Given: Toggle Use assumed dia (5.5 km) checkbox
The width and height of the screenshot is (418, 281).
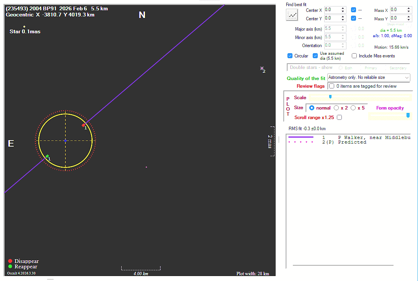Looking at the screenshot, I should tap(315, 56).
